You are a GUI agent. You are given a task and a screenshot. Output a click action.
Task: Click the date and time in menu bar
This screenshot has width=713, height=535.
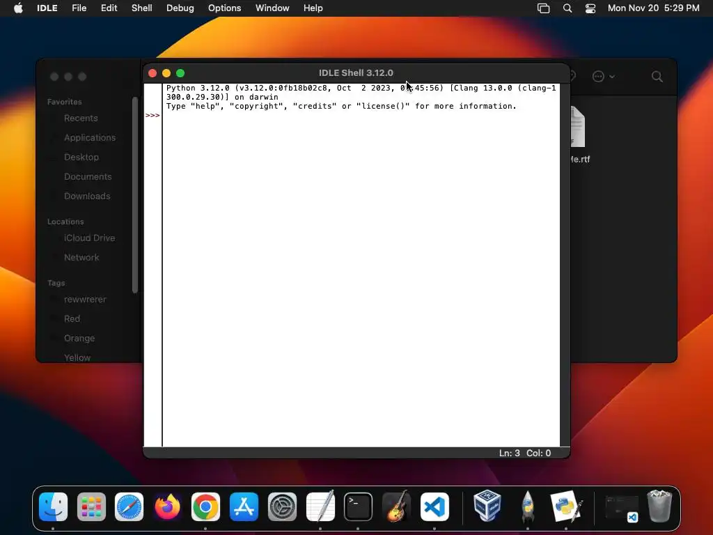click(653, 8)
